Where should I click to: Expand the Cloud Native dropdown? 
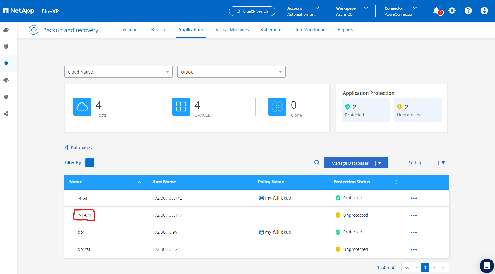tap(118, 72)
